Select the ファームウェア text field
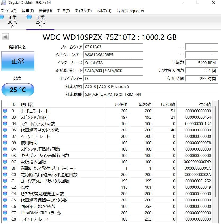The image size is (221, 224). [113, 47]
